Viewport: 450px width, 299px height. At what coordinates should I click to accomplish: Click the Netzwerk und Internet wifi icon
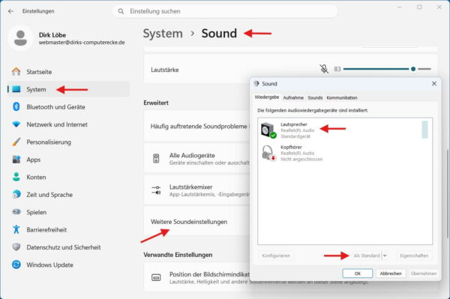[x=16, y=124]
